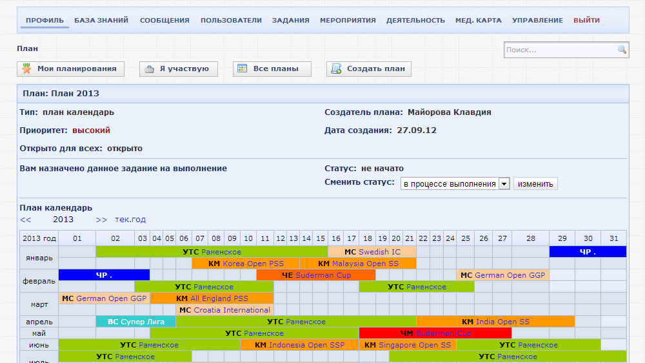This screenshot has width=645, height=363.
Task: Open the База знаний menu item
Action: click(x=101, y=20)
